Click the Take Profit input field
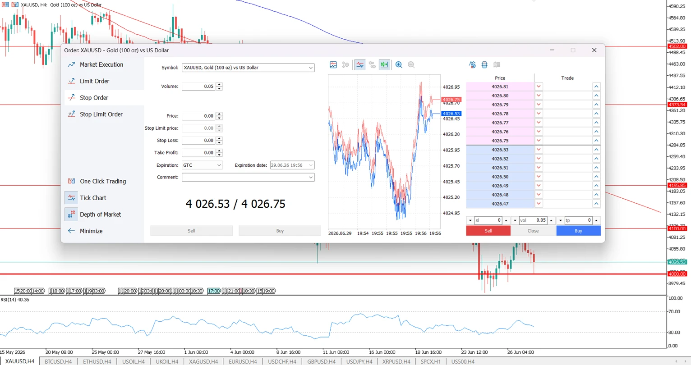 [x=198, y=153]
